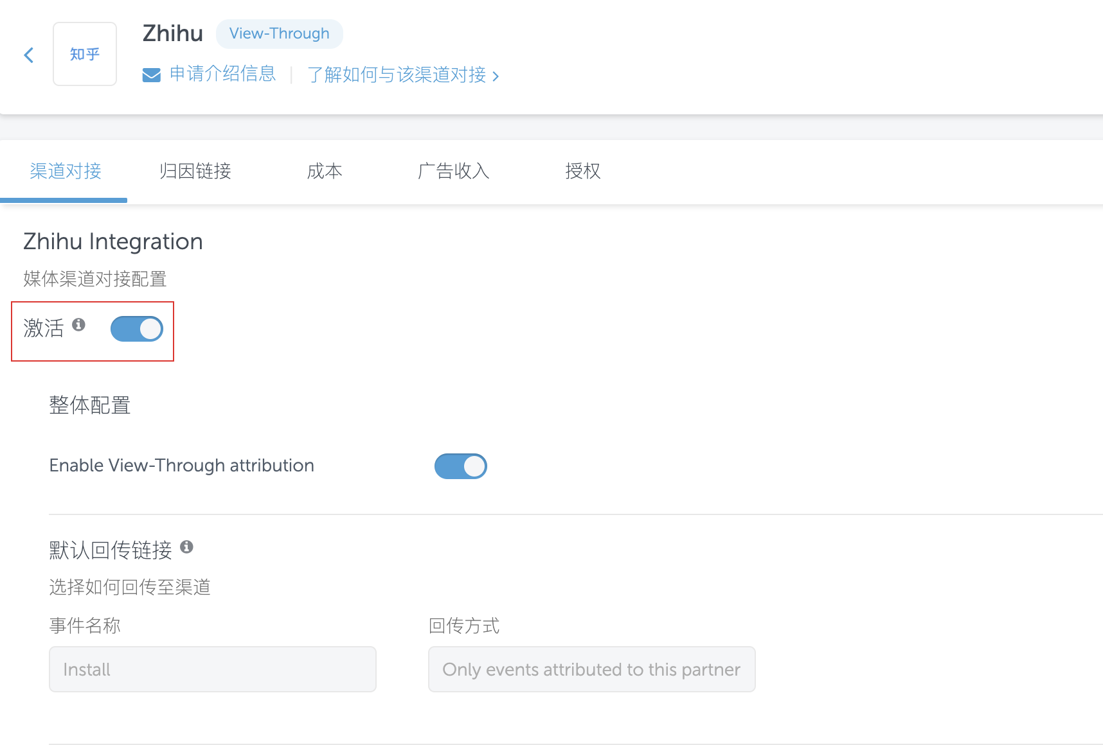Screen dimensions: 1103x745
Task: Click the 事件名称 Install field
Action: click(213, 669)
